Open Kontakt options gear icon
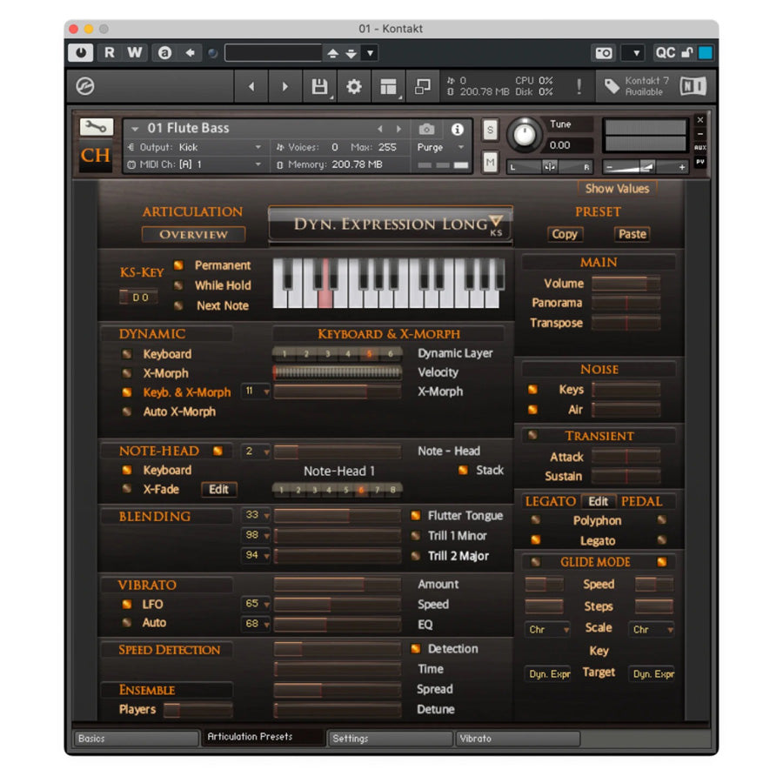 354,86
